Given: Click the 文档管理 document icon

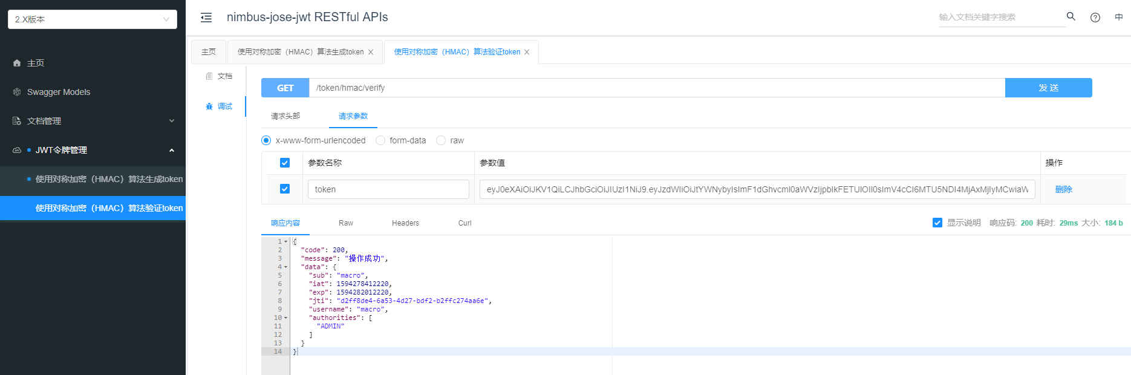Looking at the screenshot, I should pyautogui.click(x=17, y=121).
